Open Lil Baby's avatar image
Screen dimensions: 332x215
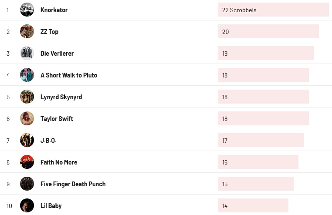pos(27,205)
